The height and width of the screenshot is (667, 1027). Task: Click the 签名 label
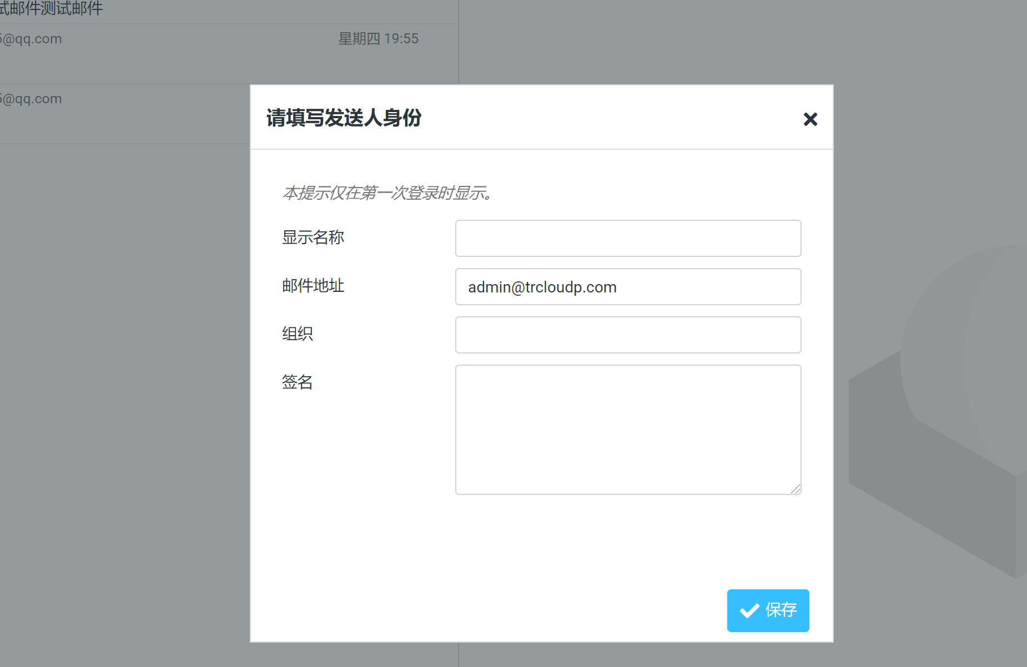click(298, 382)
